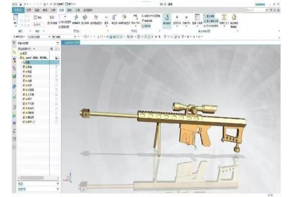Uncheck the last component in assembly tree
This screenshot has height=197, width=292.
[24, 120]
